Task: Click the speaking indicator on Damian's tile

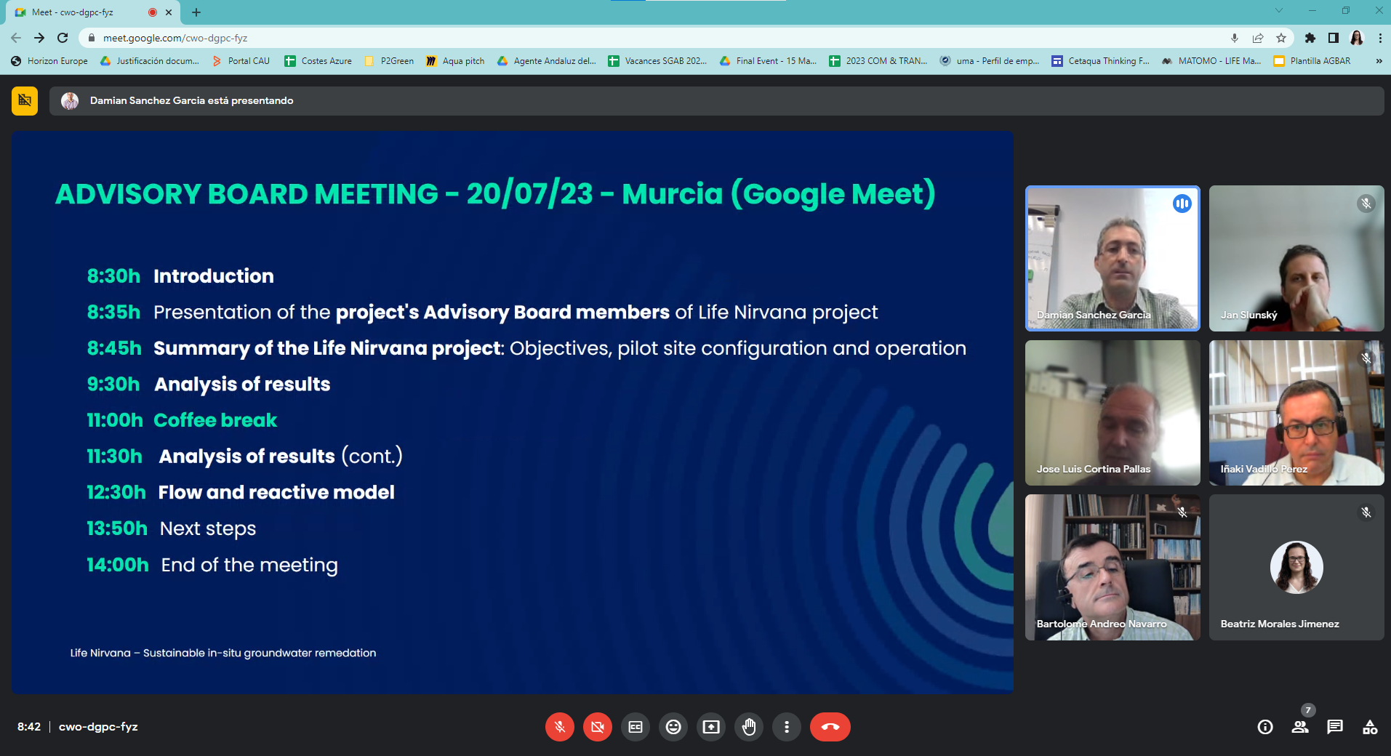Action: pyautogui.click(x=1182, y=204)
